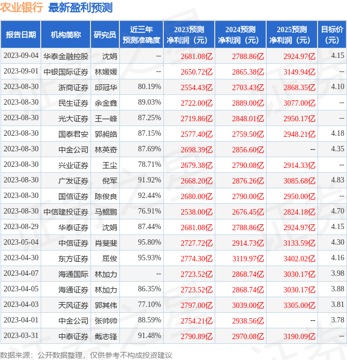
Task: Click the date 2023-09-04
Action: [21, 56]
